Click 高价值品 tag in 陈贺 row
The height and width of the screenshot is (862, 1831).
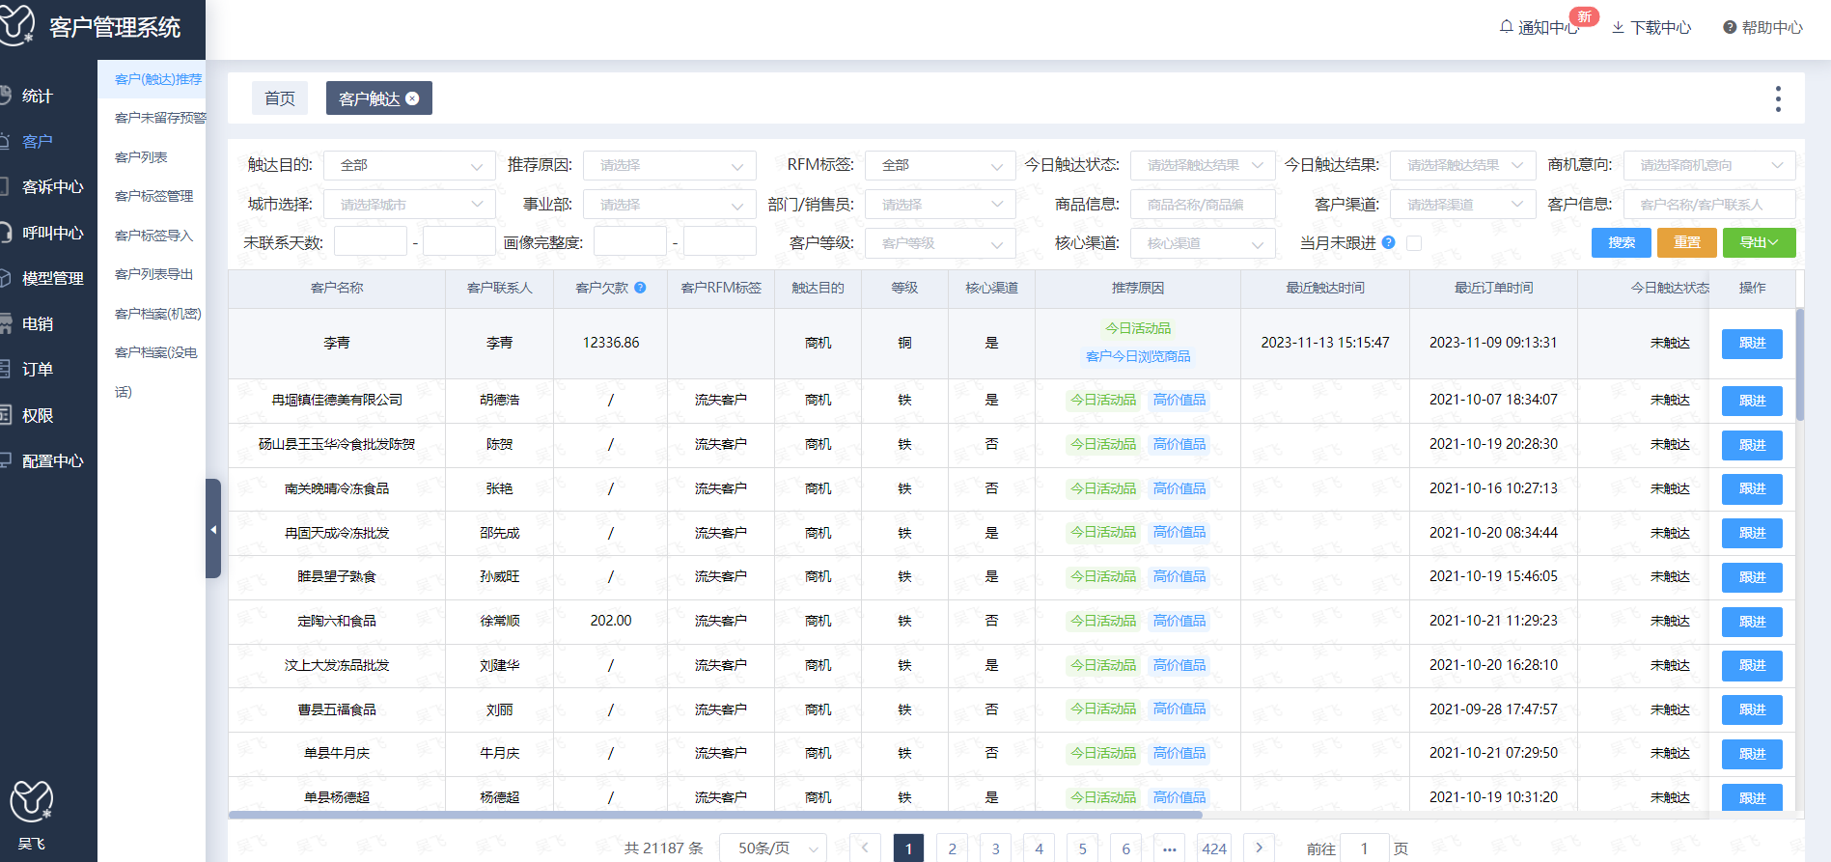click(1179, 444)
